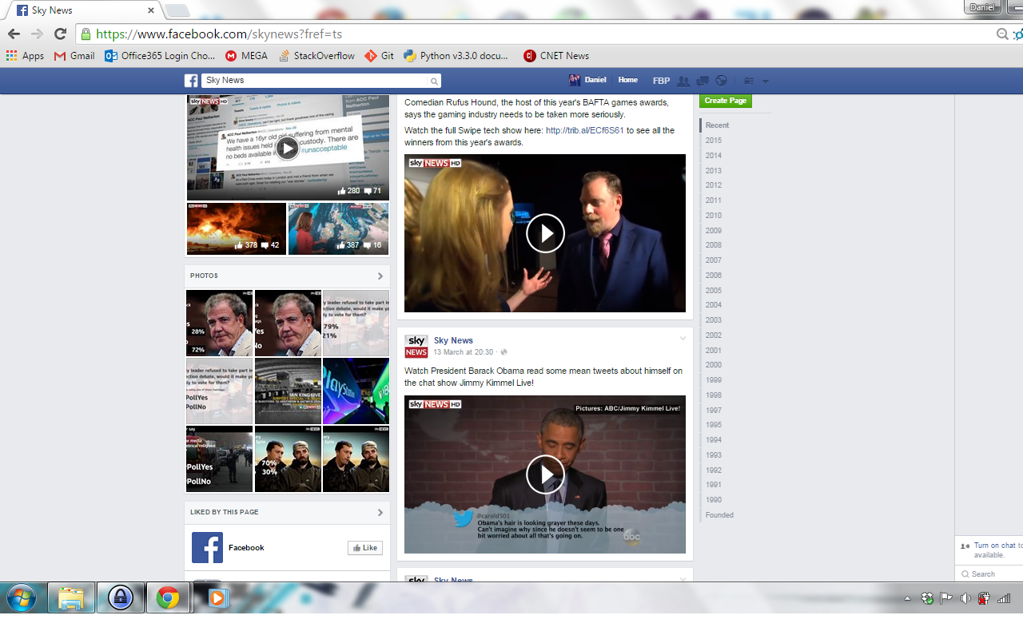Open Sky News author link on Obama post
The width and height of the screenshot is (1023, 639).
[453, 340]
